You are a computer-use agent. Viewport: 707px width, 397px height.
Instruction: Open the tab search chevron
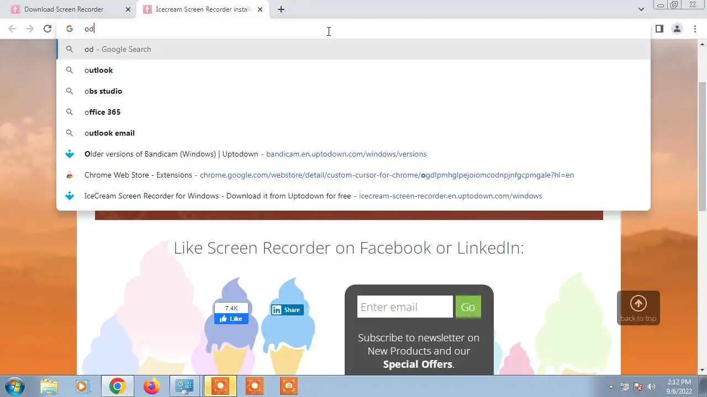click(641, 9)
